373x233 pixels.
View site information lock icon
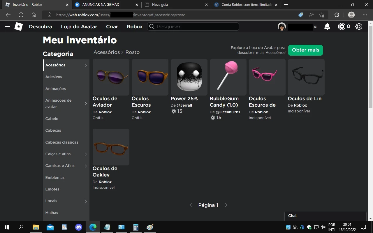point(50,15)
